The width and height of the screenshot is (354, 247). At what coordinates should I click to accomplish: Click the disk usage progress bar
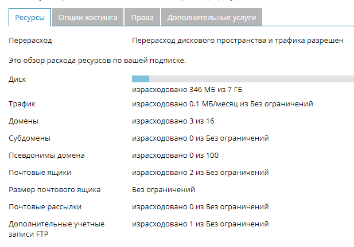tap(243, 79)
